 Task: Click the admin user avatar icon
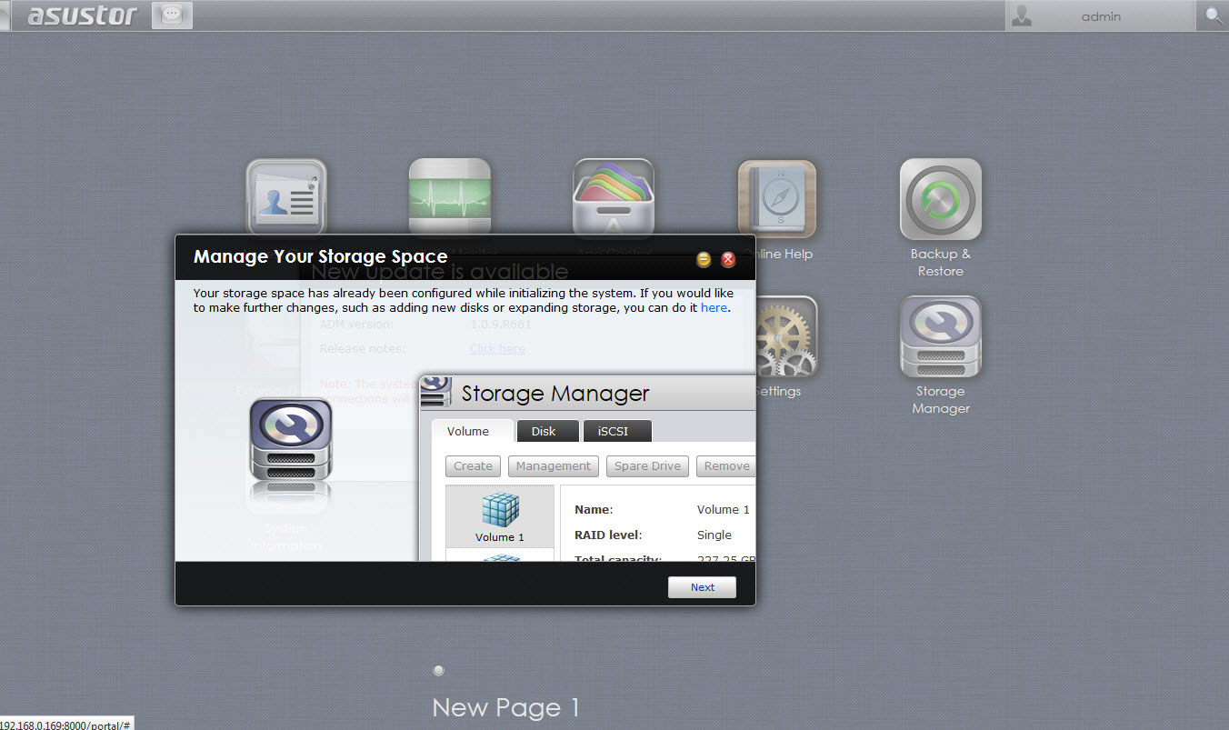click(1022, 15)
